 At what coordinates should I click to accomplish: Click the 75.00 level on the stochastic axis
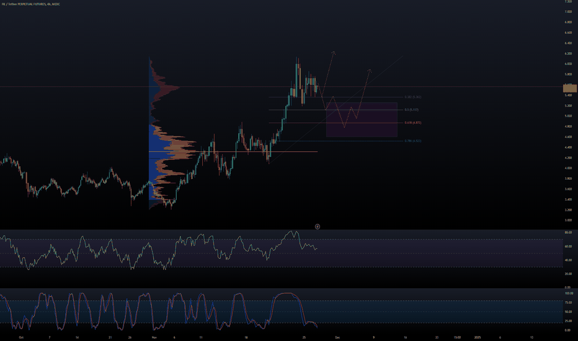click(568, 303)
